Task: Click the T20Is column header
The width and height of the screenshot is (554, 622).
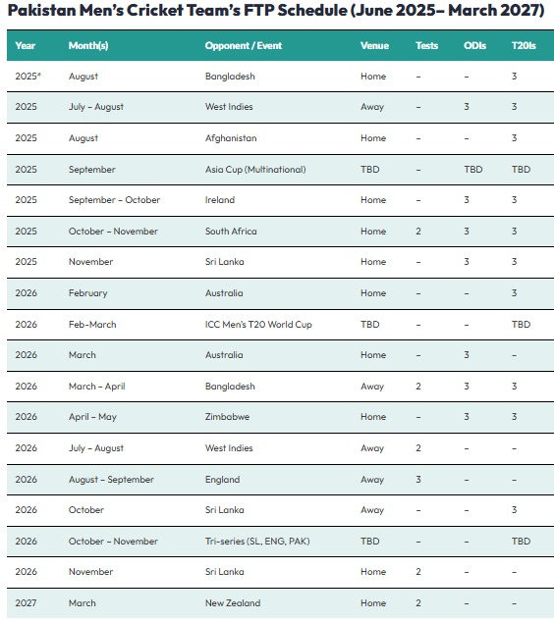Action: [524, 45]
